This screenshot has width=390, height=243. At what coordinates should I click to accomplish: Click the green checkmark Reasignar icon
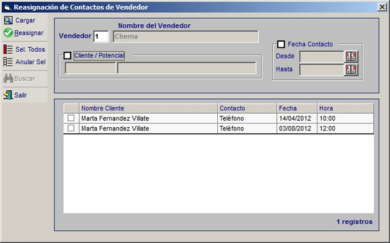pos(8,32)
